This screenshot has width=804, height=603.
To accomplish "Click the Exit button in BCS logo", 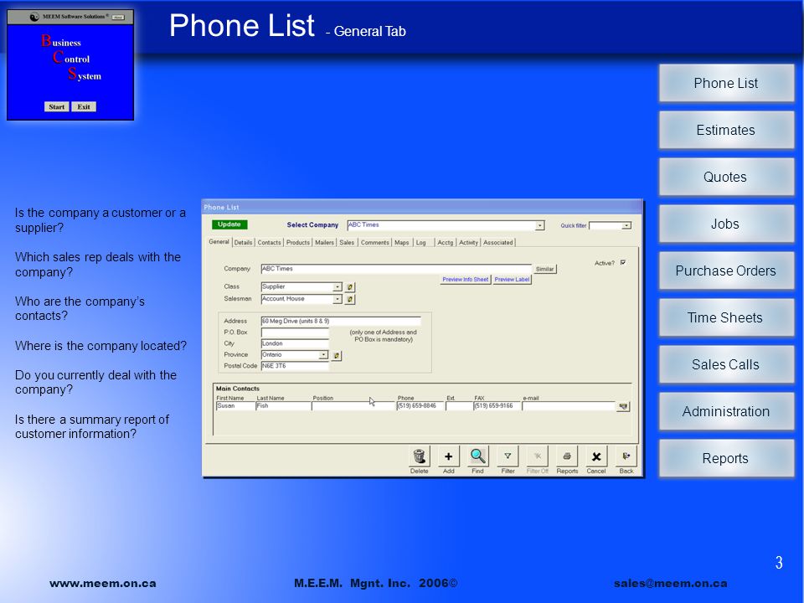I will coord(84,106).
